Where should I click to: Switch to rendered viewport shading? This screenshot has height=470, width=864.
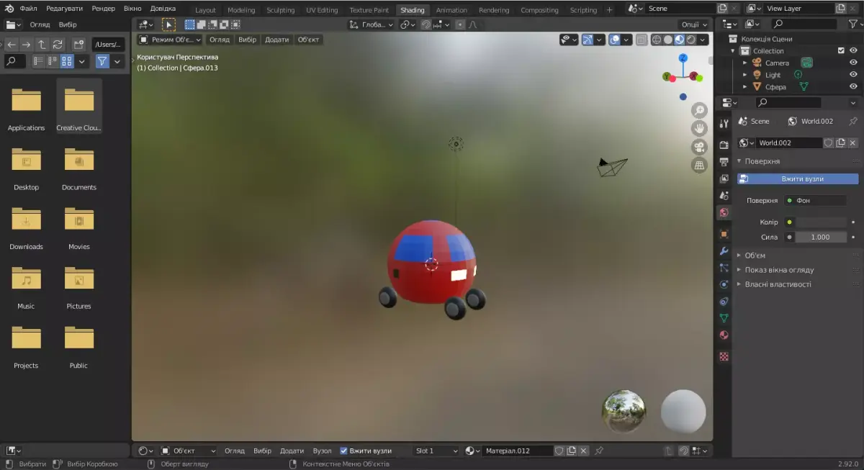pyautogui.click(x=690, y=40)
